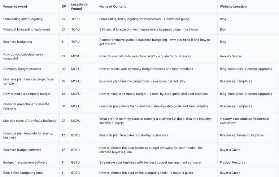The height and width of the screenshot is (177, 279).
Task: Click the Name of Content header
Action: coord(113,6)
